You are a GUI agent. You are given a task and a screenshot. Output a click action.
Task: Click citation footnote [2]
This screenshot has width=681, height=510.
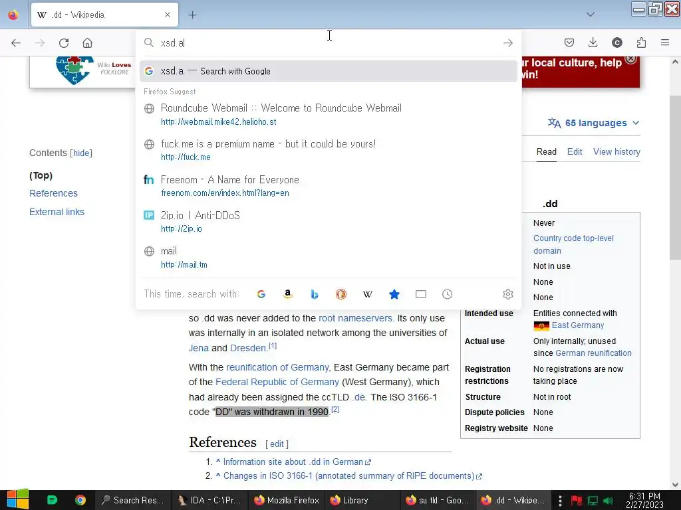(335, 409)
